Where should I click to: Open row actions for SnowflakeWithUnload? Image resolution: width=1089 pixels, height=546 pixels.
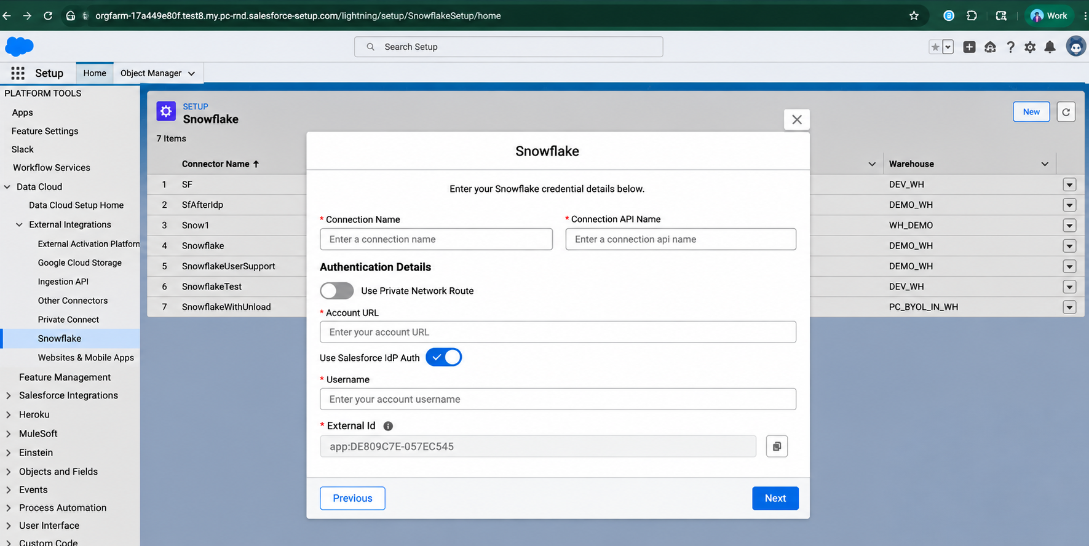(x=1069, y=307)
